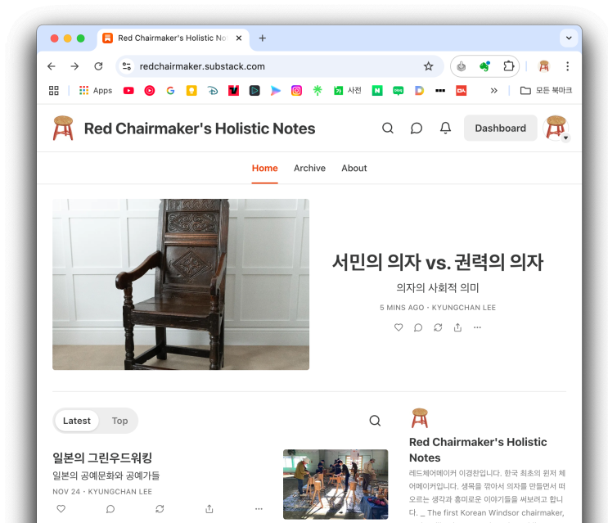Reload the Substack page
The width and height of the screenshot is (608, 523).
click(98, 66)
